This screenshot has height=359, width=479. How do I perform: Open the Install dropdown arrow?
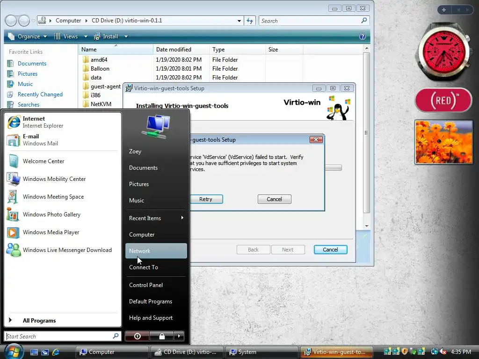(126, 36)
